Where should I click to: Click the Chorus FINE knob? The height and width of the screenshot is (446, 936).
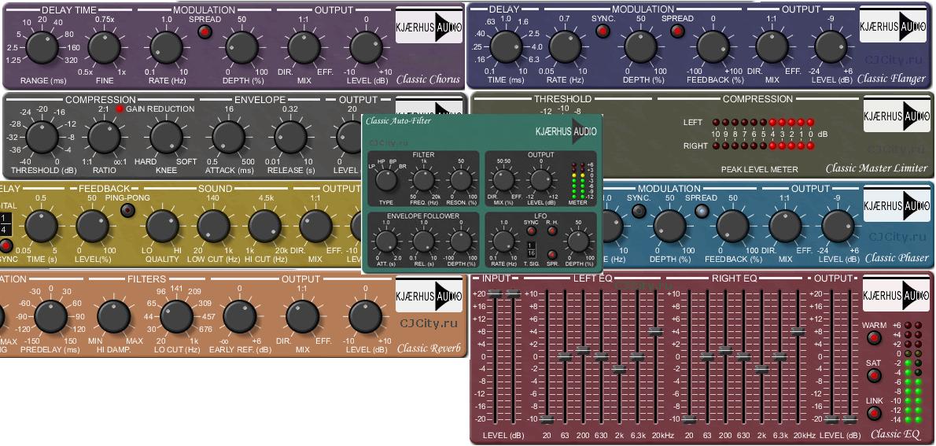click(105, 48)
